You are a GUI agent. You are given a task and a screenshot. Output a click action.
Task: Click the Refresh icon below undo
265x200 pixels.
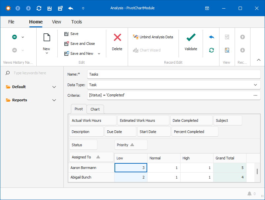click(212, 50)
